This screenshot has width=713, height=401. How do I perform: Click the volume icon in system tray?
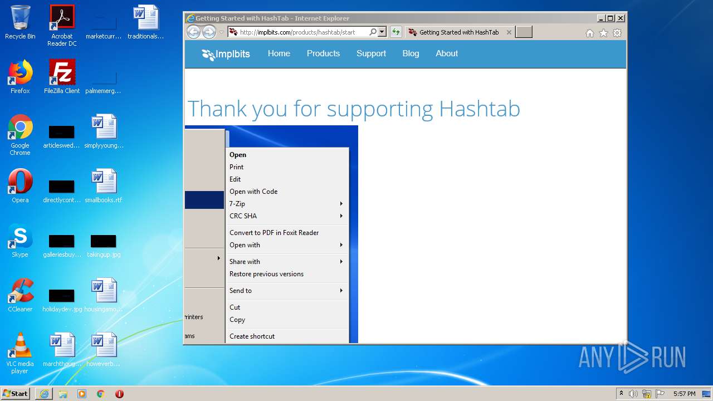pyautogui.click(x=633, y=394)
